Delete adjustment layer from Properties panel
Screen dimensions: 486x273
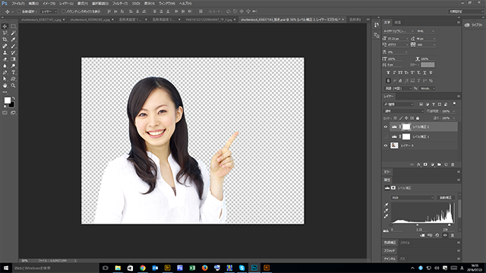click(x=453, y=235)
